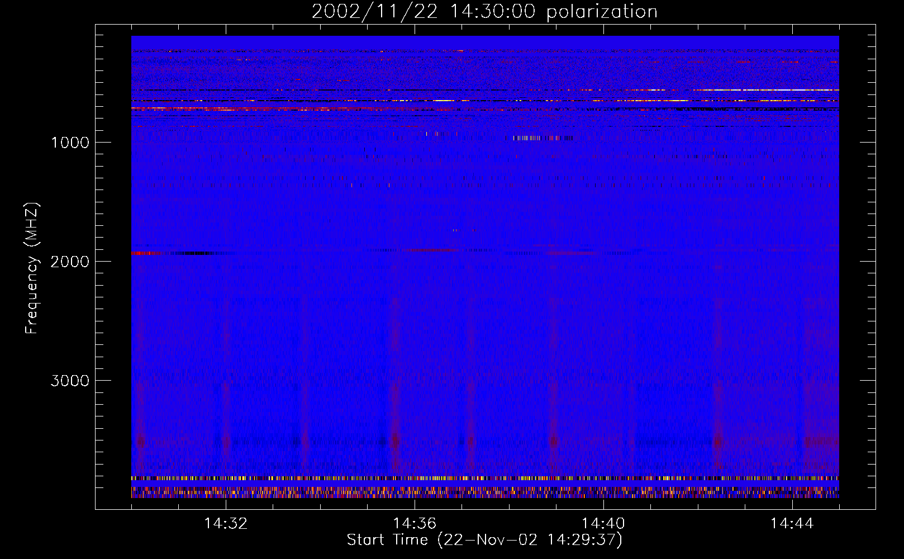Click the plot title '2002/11/22 14:30:00 polarization'
This screenshot has height=559, width=904.
pyautogui.click(x=484, y=12)
